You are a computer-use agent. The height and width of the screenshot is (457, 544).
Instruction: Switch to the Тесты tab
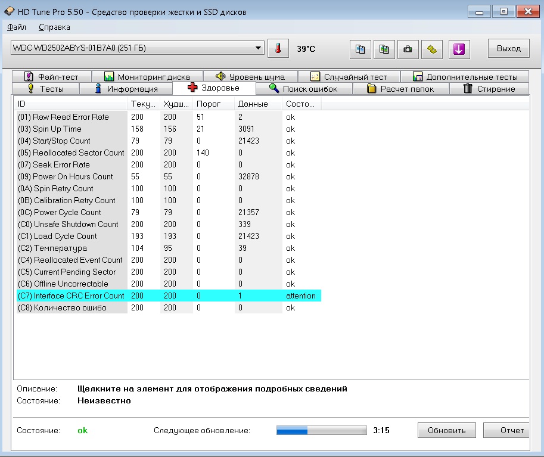point(45,89)
